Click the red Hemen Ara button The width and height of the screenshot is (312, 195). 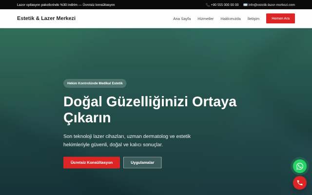pos(281,19)
